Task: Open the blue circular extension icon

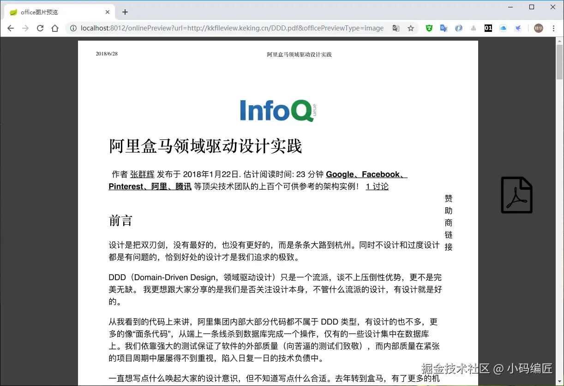Action: click(x=459, y=28)
